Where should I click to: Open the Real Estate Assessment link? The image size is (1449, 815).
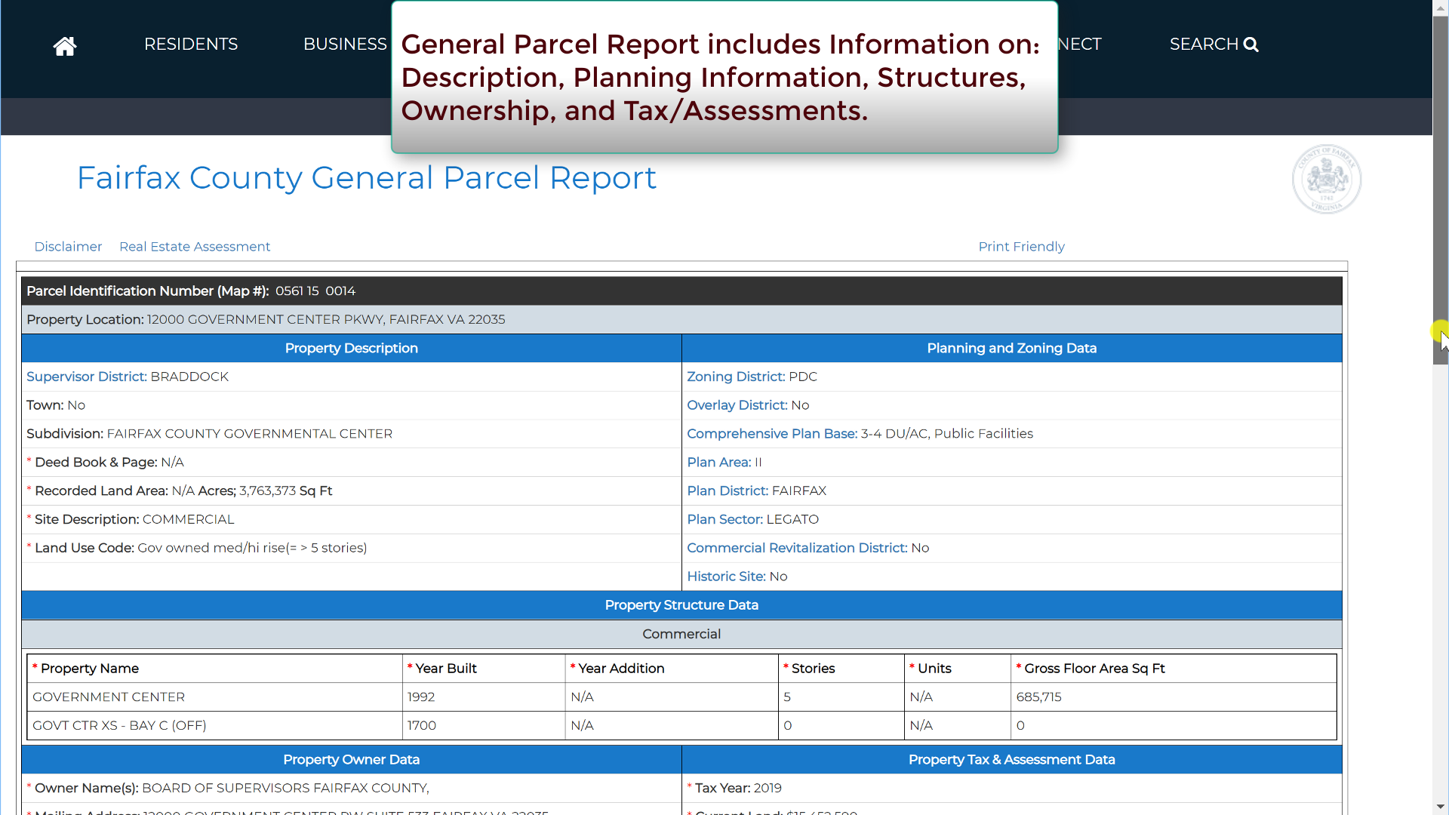point(195,247)
